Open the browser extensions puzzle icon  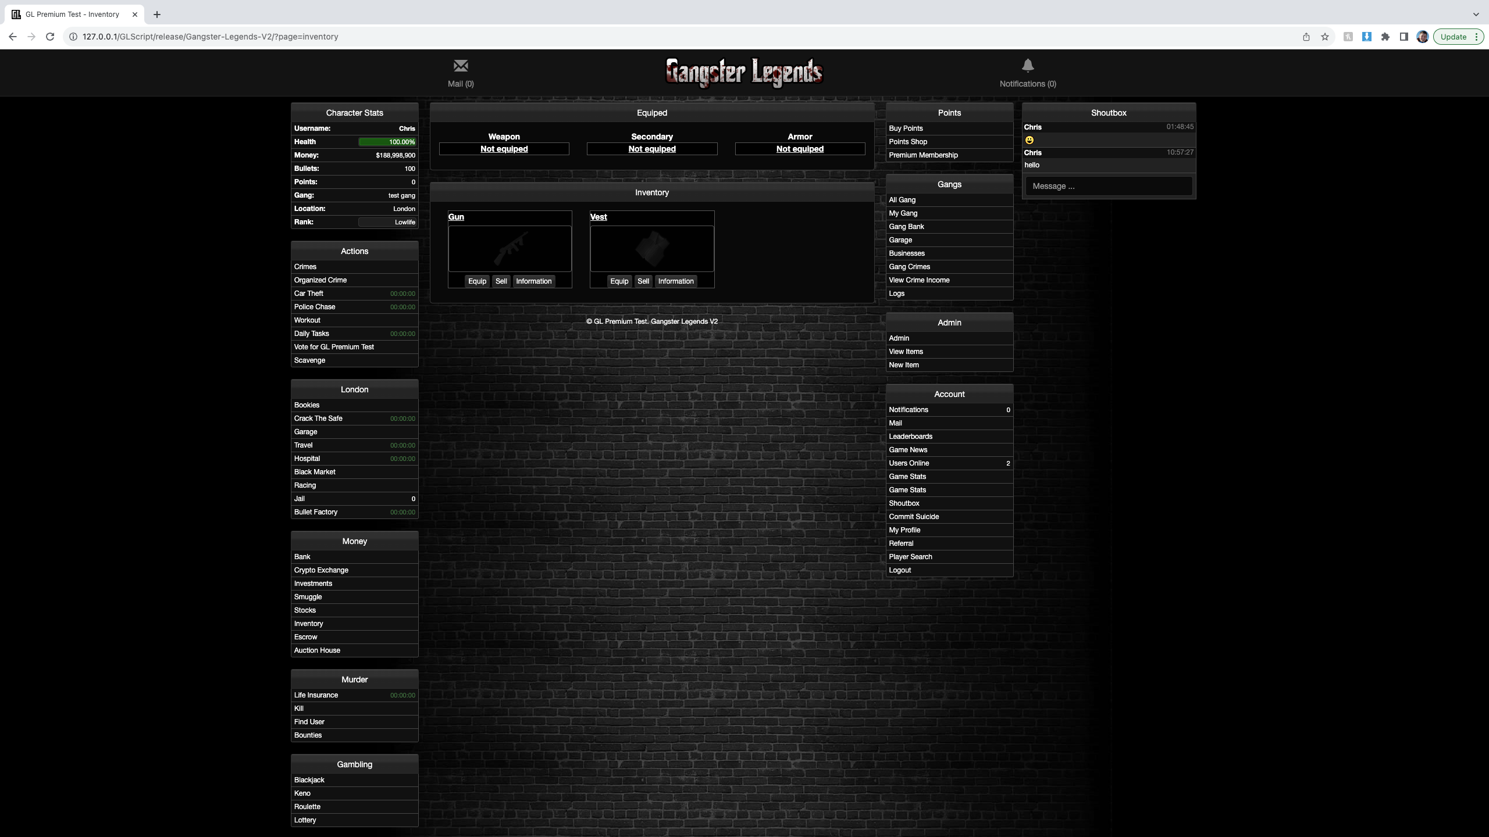point(1385,37)
